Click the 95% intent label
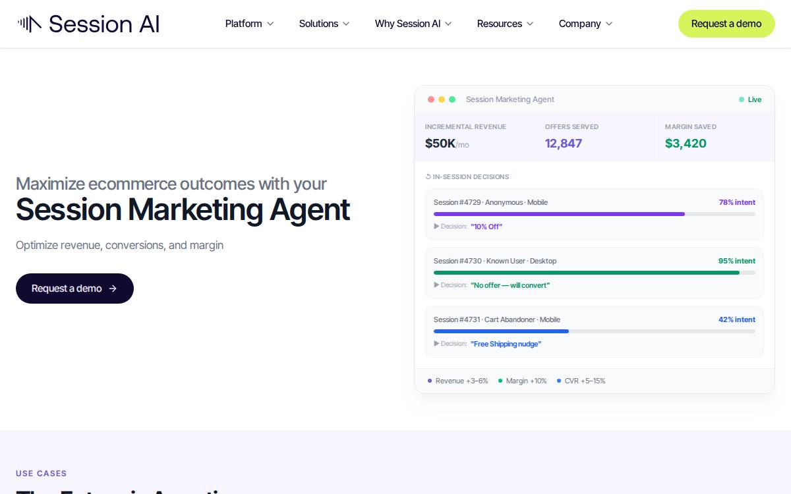791x494 pixels. point(737,261)
